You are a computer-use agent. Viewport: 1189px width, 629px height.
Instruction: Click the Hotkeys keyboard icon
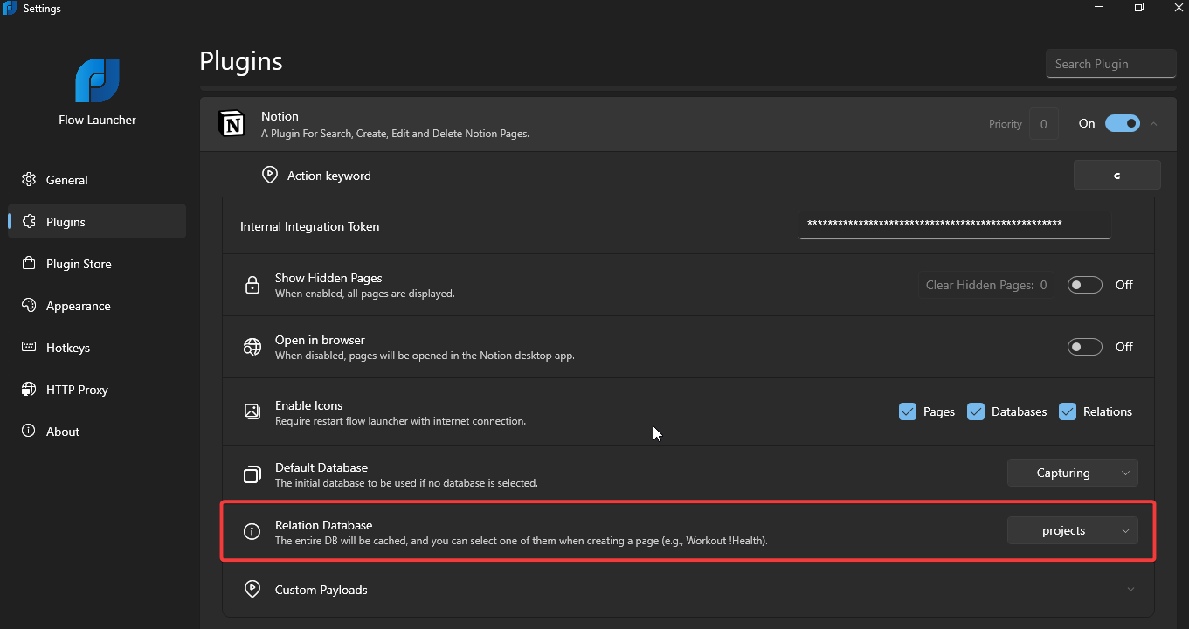coord(29,348)
